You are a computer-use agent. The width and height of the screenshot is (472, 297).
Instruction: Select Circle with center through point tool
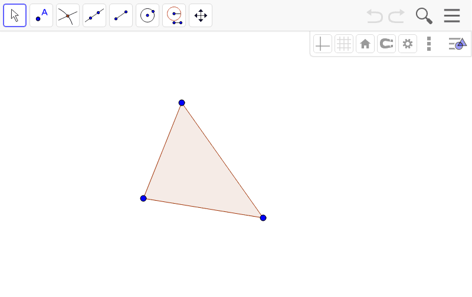point(147,15)
